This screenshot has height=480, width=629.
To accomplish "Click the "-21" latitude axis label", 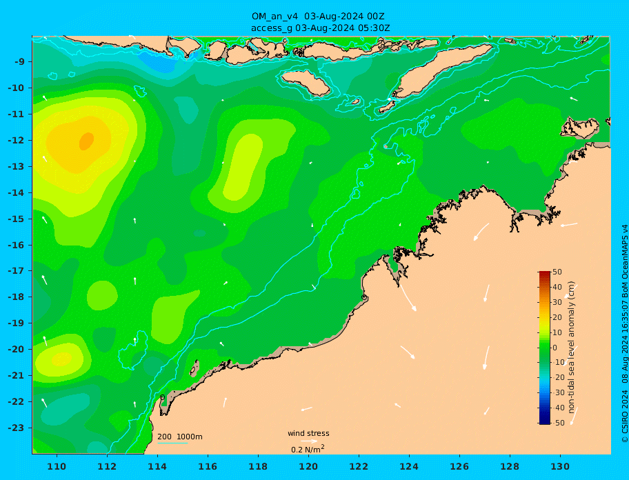I will tap(16, 376).
